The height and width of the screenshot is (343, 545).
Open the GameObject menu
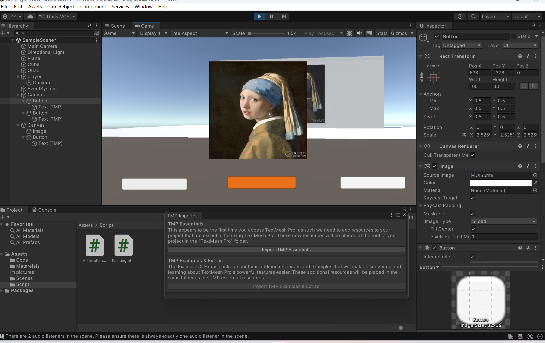click(x=61, y=7)
